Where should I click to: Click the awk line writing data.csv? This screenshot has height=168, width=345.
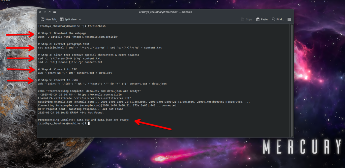coord(75,73)
